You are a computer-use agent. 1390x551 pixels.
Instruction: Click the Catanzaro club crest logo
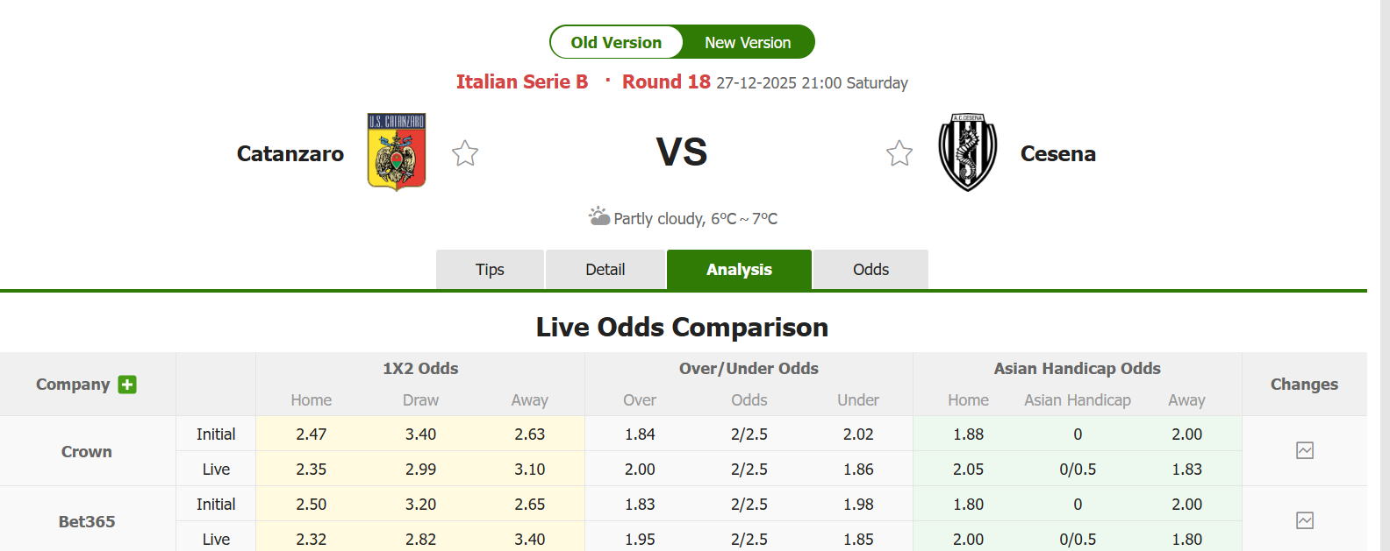[x=396, y=152]
